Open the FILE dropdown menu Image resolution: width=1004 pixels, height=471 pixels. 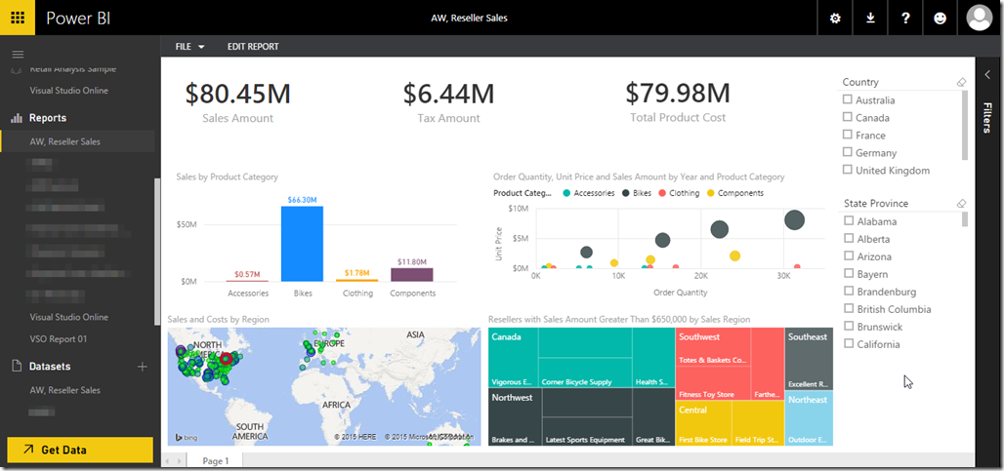pos(189,47)
